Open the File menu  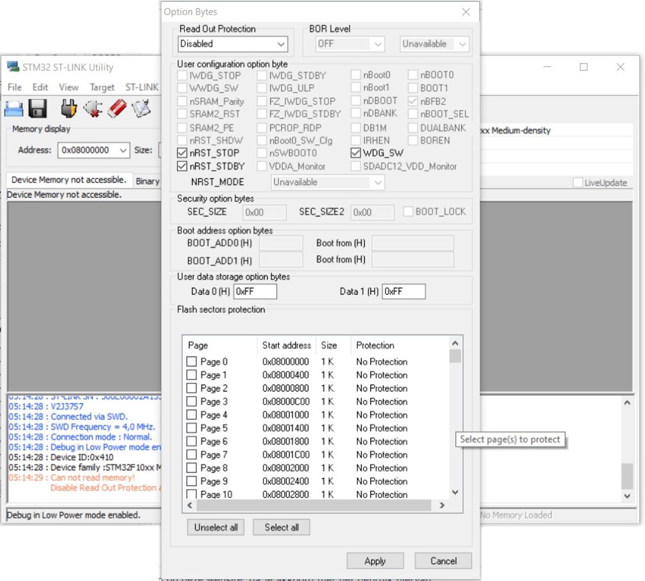14,87
